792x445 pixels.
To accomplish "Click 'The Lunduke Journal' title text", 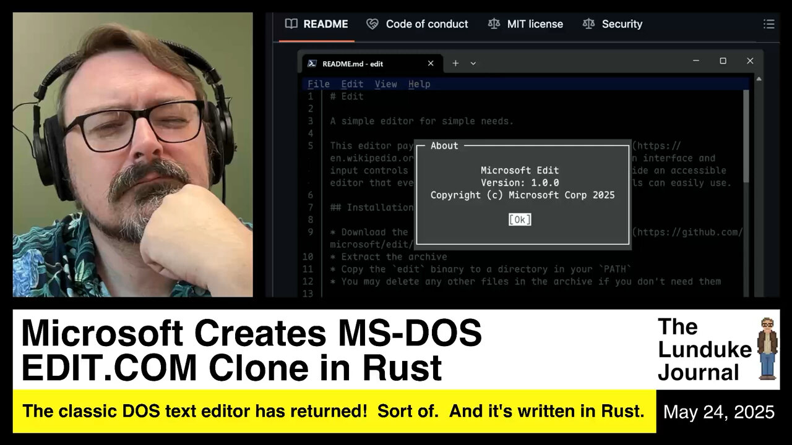I will point(704,349).
